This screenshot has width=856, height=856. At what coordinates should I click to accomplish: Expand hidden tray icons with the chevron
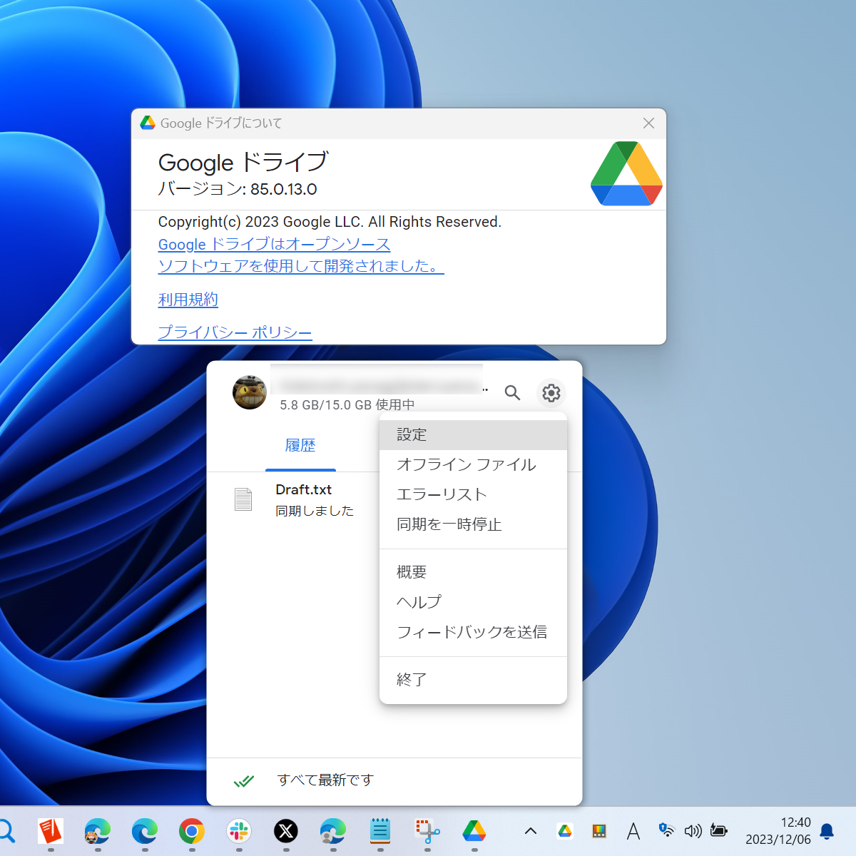pyautogui.click(x=529, y=831)
